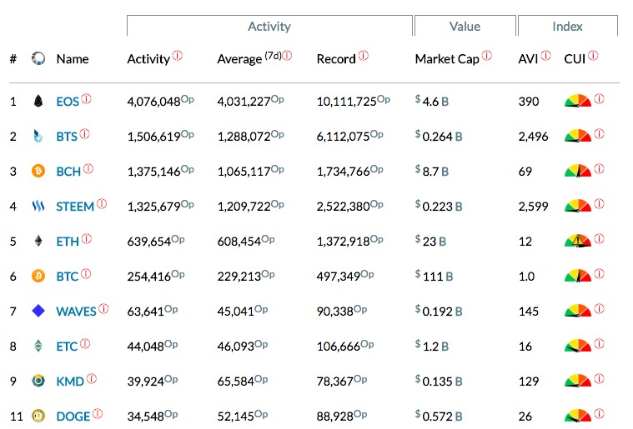Click the info icon next to STEEM name

102,203
